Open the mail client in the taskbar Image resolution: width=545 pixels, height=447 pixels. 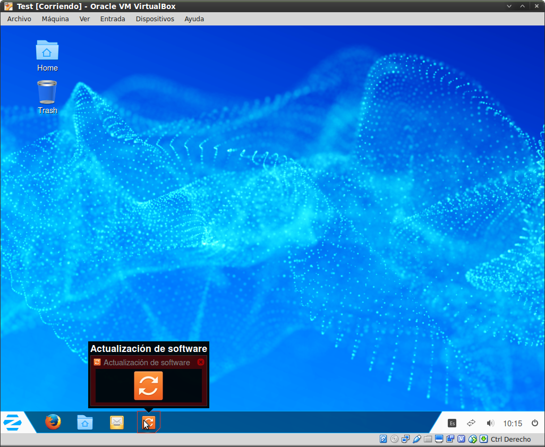click(117, 423)
